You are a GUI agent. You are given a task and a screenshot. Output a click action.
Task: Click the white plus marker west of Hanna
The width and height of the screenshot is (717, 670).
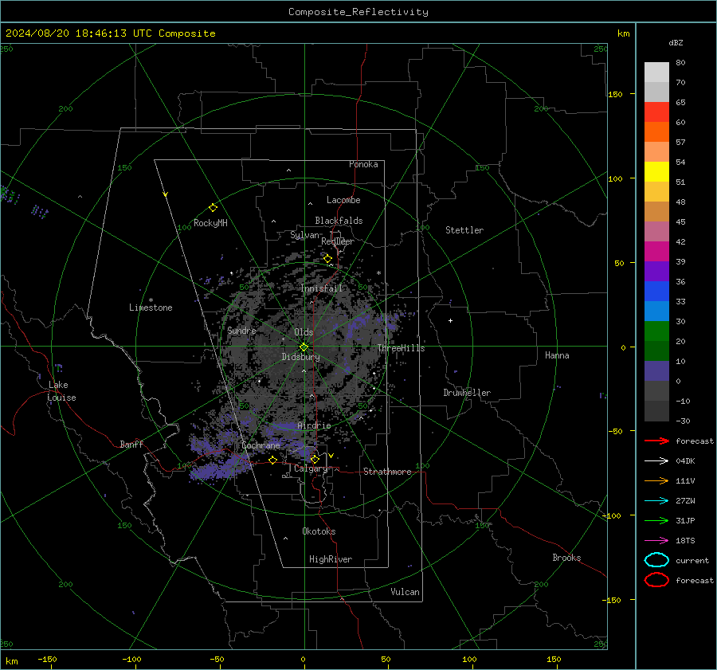click(450, 320)
